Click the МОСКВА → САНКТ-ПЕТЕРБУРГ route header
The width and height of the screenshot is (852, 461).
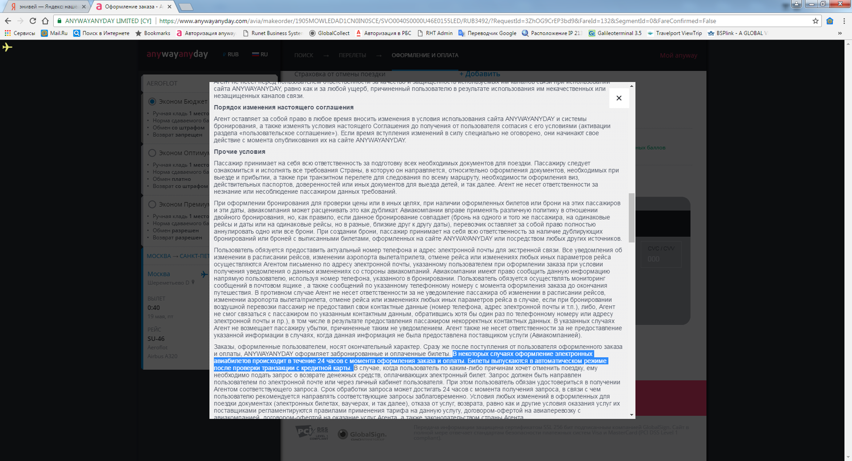pyautogui.click(x=178, y=256)
